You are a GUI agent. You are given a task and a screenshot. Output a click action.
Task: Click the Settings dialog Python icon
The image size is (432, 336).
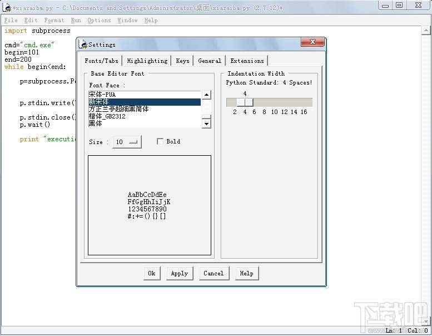click(x=83, y=44)
